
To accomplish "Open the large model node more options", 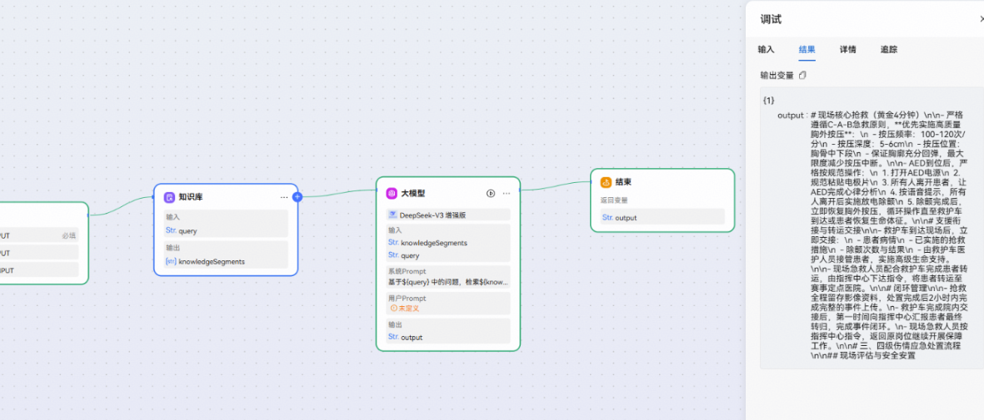I will point(507,193).
